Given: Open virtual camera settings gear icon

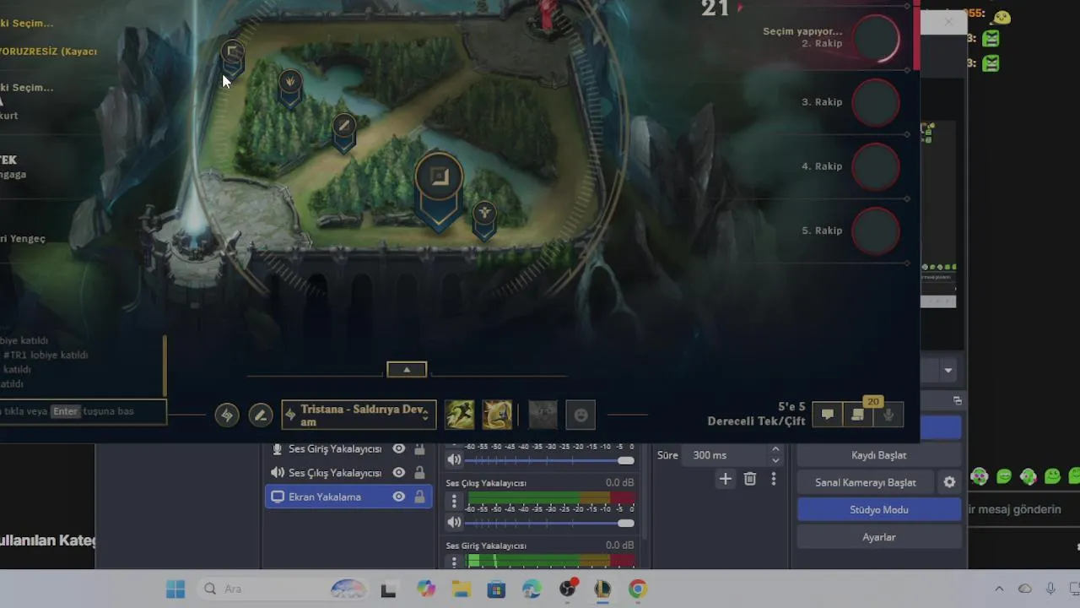Looking at the screenshot, I should [x=949, y=482].
